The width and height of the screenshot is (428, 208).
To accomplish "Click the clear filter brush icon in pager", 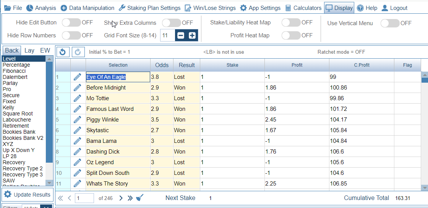I will (x=140, y=198).
